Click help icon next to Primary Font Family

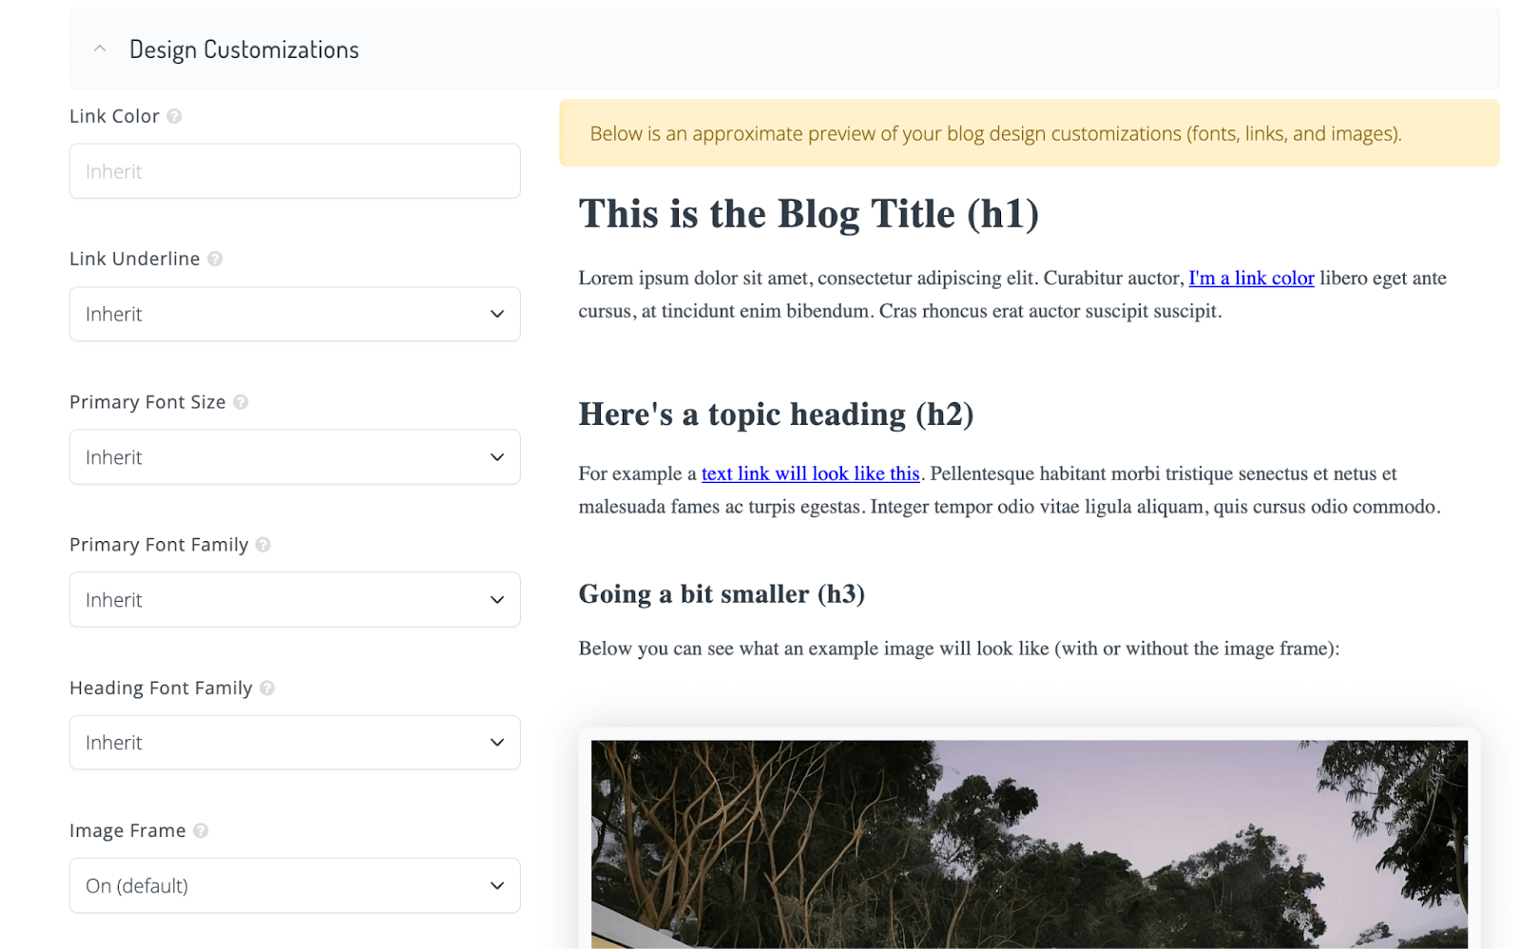263,545
